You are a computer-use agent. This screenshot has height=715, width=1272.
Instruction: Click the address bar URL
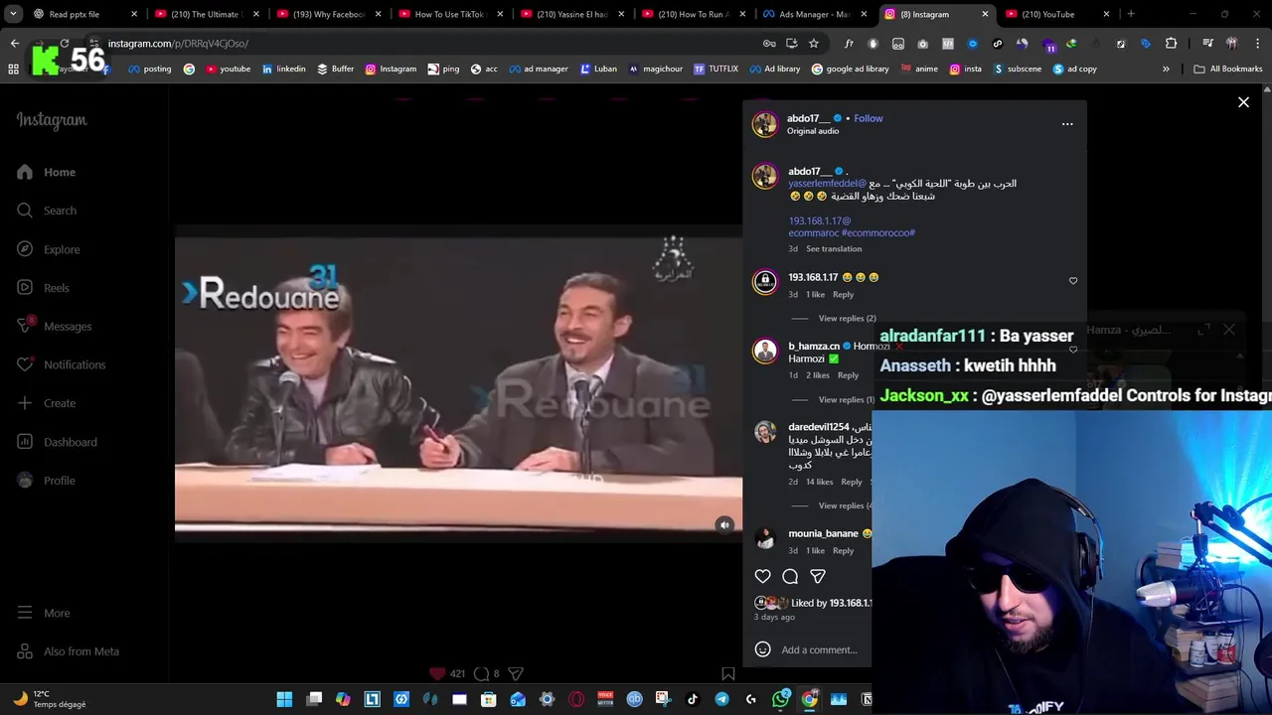(178, 44)
